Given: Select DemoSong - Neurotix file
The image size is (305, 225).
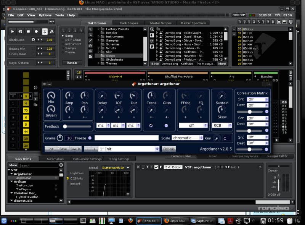Looking at the screenshot, I should 189,56.
